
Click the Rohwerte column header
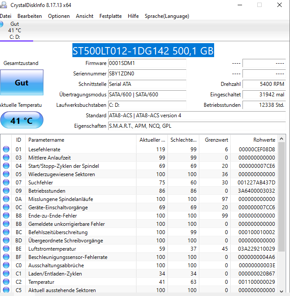click(254, 140)
